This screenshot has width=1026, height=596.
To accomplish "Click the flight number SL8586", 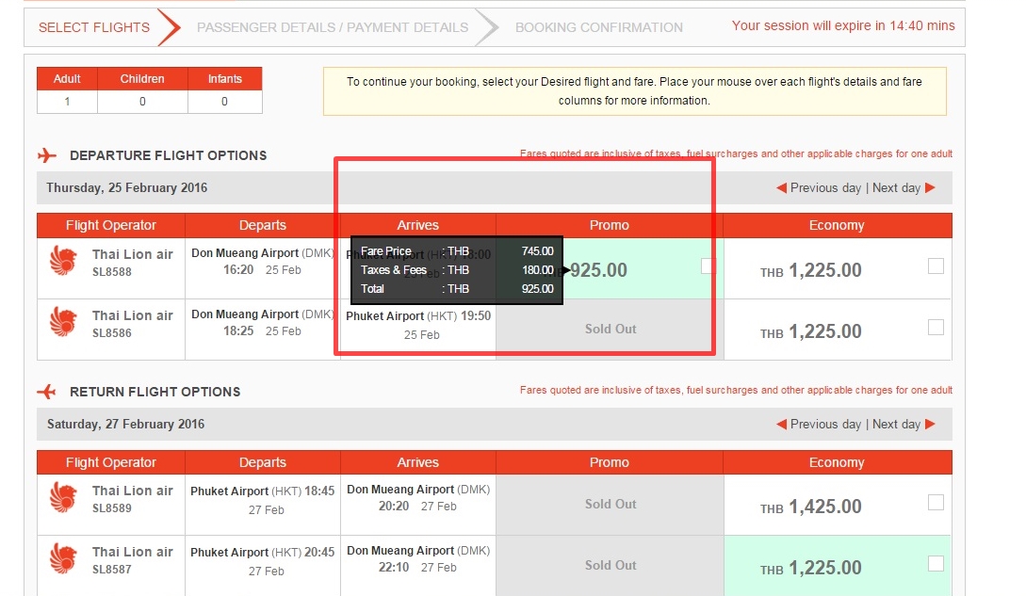I will pyautogui.click(x=112, y=333).
